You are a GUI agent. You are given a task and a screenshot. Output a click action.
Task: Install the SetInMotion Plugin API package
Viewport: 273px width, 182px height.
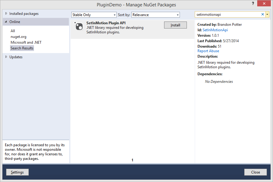(175, 25)
